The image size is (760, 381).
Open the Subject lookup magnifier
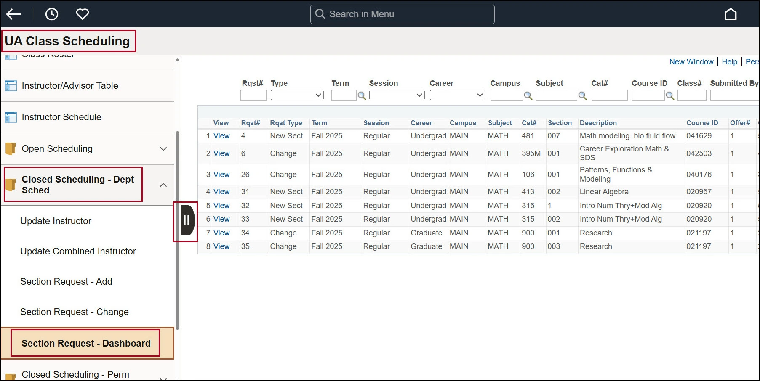click(x=582, y=96)
